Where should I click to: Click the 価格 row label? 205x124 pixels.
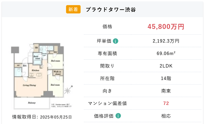pos(107,27)
